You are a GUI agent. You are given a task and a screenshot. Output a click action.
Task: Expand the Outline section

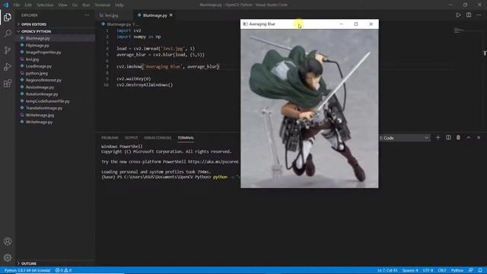click(29, 263)
